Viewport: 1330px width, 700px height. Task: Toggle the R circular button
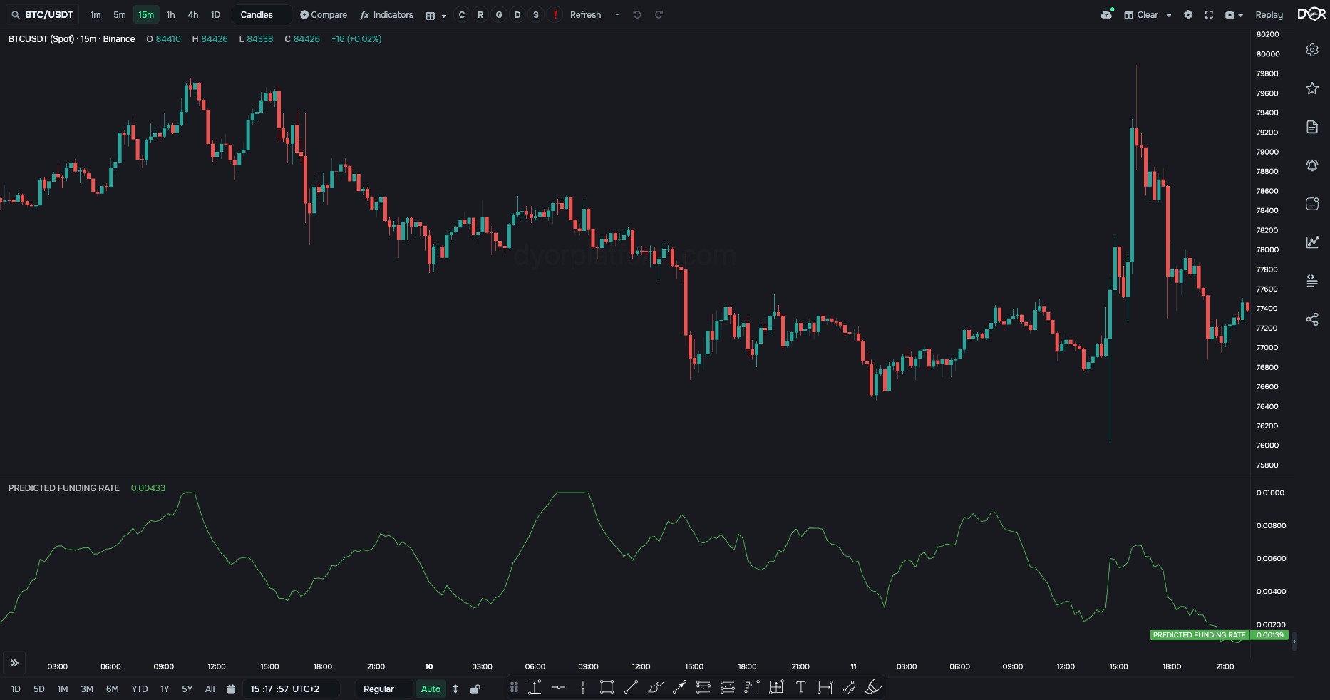480,15
